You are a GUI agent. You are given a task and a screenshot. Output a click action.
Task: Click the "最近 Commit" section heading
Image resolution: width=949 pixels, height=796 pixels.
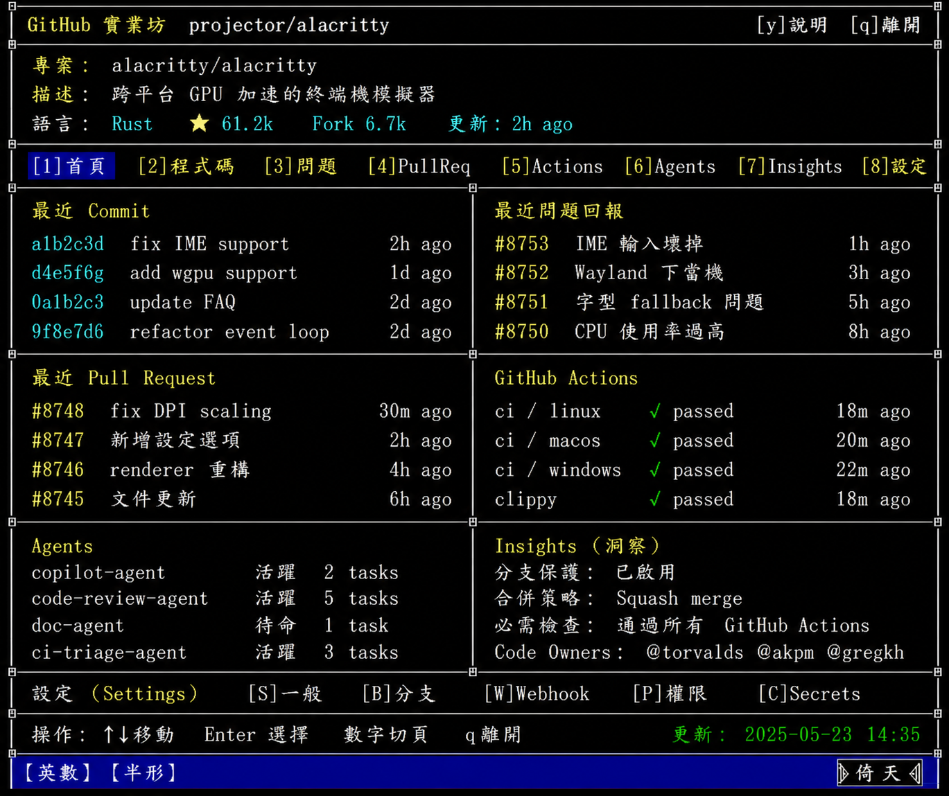pos(91,211)
